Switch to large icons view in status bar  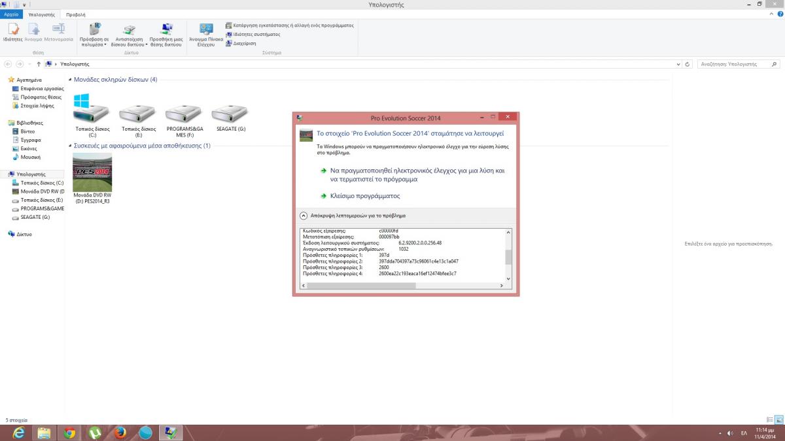[778, 420]
